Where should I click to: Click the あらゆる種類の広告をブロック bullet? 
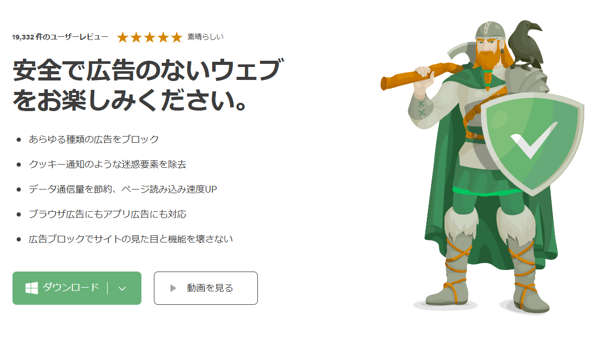94,139
